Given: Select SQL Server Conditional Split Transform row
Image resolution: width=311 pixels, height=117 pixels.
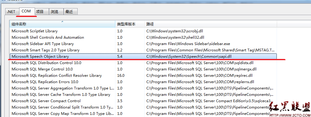Looking at the screenshot, I should (143, 107).
